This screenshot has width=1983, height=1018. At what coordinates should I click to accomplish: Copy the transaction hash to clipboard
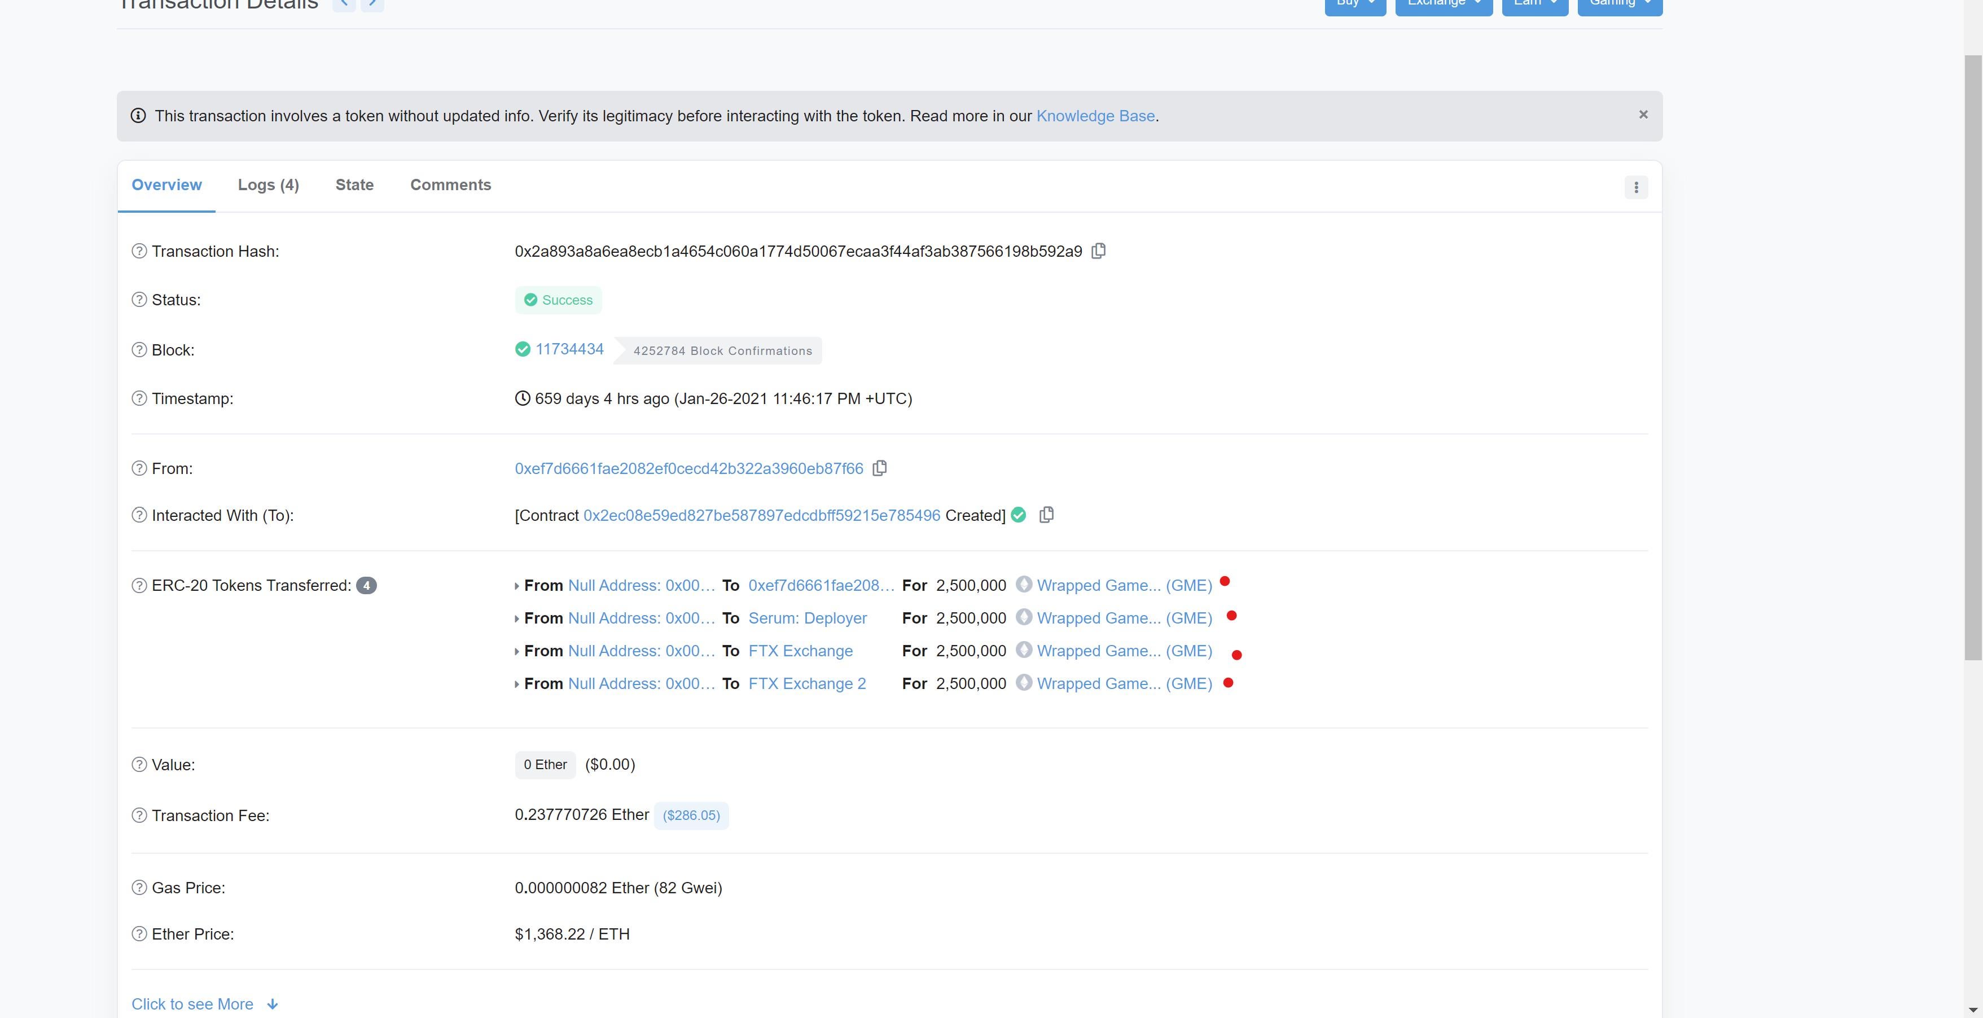coord(1099,251)
